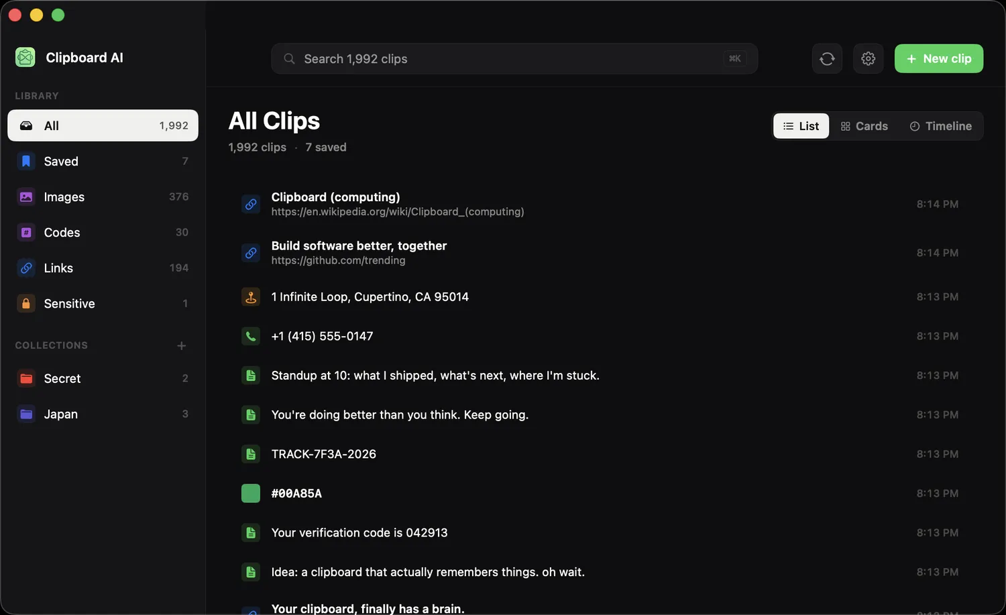The width and height of the screenshot is (1006, 615).
Task: Click document icon of TRACK-7F3A-2026 clip
Action: [251, 454]
